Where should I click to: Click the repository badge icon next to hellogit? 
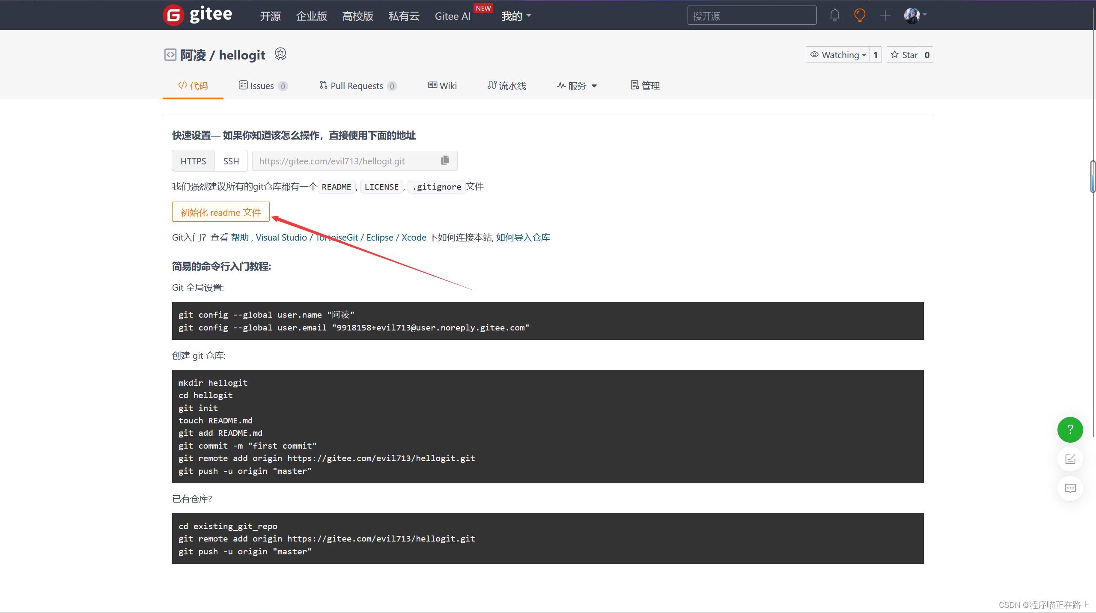click(280, 54)
